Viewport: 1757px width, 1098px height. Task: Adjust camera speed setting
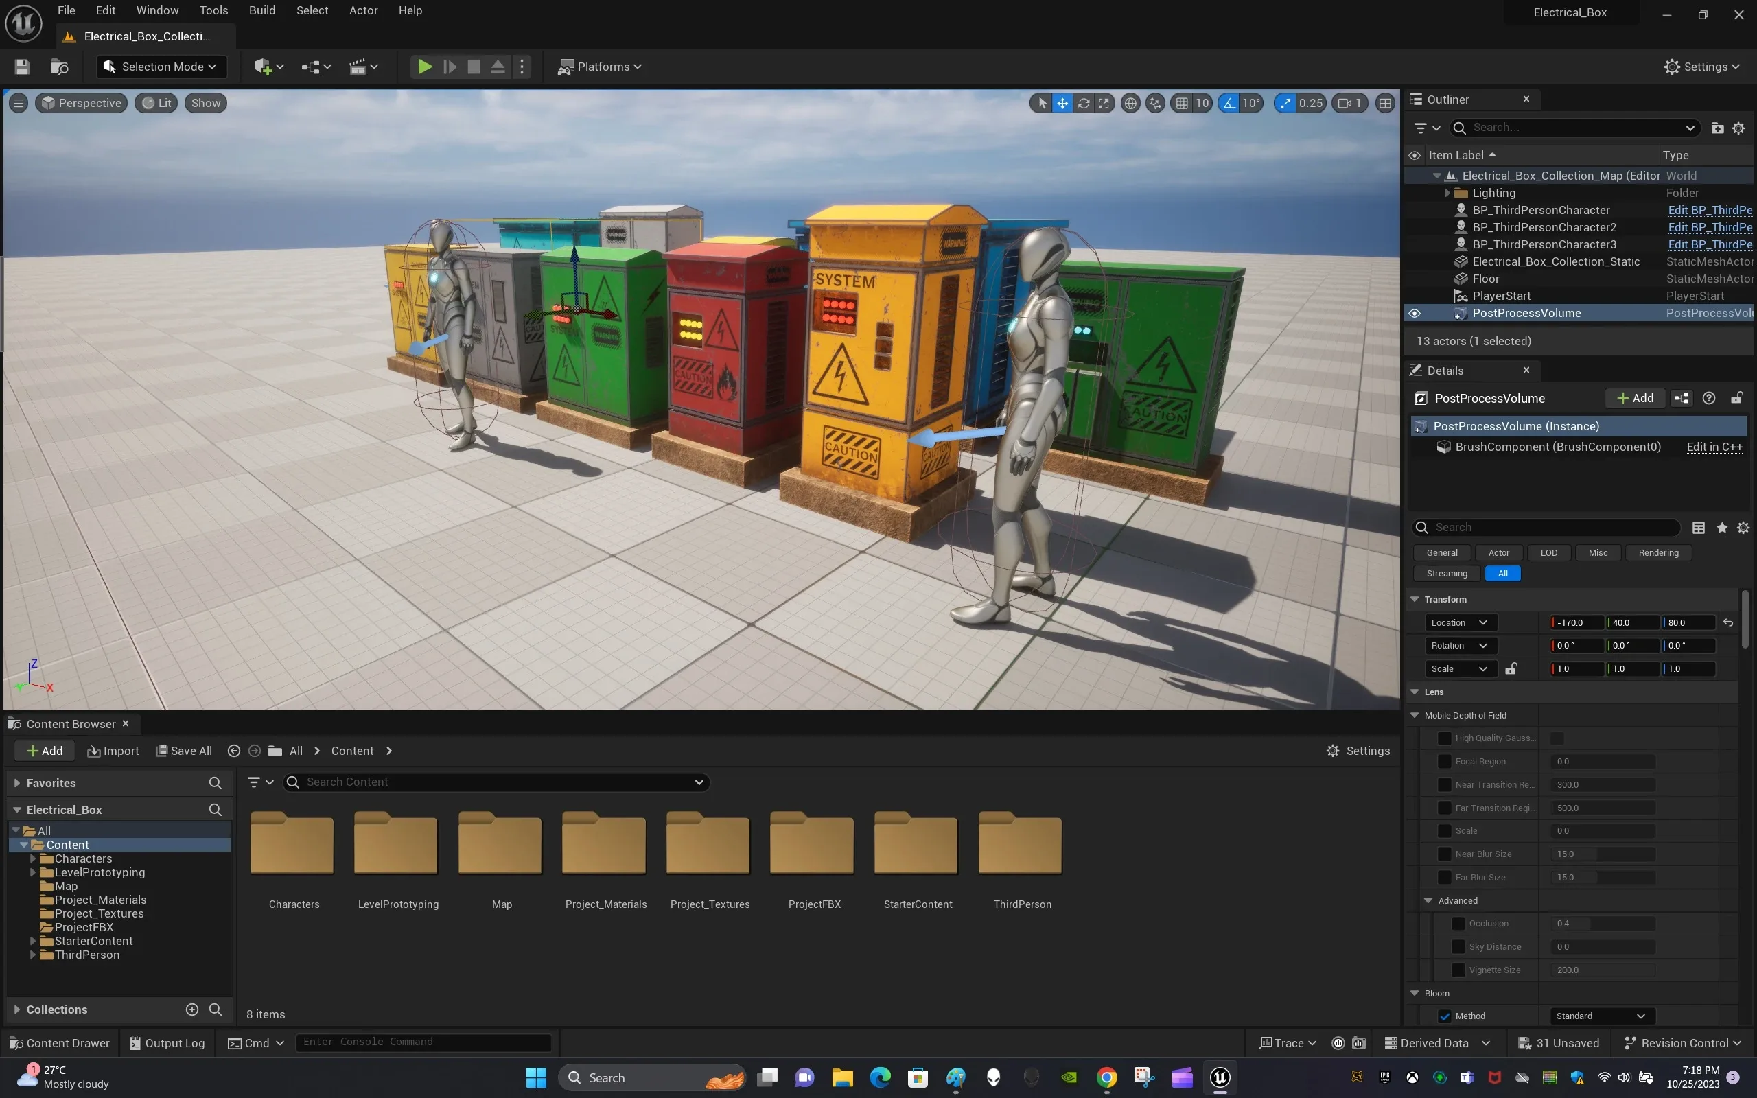[1351, 103]
